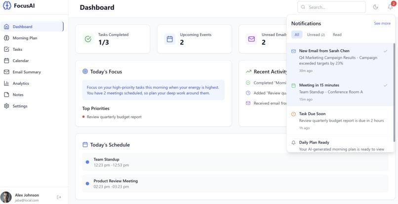Click alert icon of Task Due Soon
The image size is (398, 204).
(x=293, y=114)
